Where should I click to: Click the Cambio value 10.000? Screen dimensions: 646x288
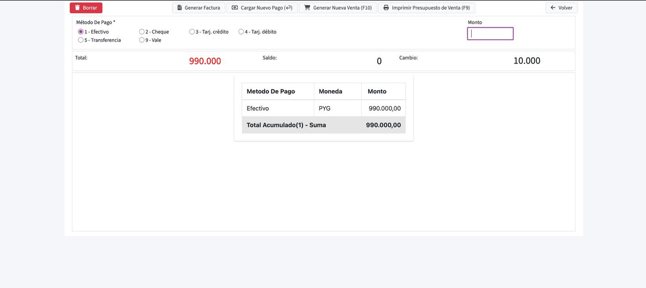(x=526, y=61)
